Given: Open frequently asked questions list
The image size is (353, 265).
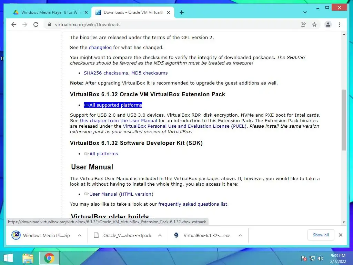Looking at the screenshot, I should tap(193, 204).
